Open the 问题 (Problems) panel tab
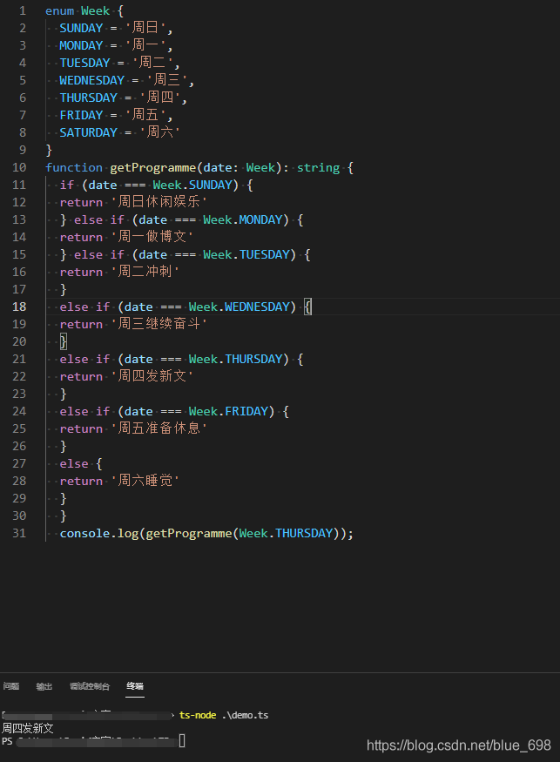The height and width of the screenshot is (762, 560). (11, 686)
